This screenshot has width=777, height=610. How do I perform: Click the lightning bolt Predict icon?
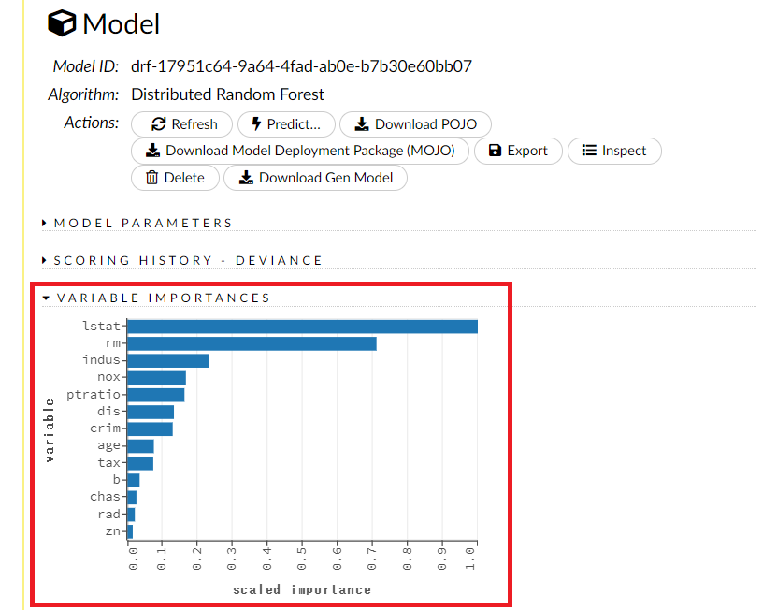[254, 124]
